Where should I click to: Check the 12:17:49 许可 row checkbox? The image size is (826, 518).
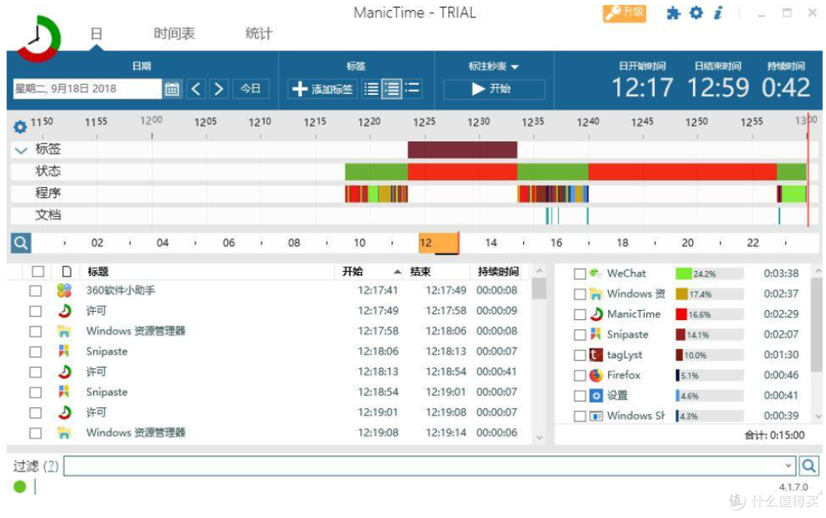35,311
